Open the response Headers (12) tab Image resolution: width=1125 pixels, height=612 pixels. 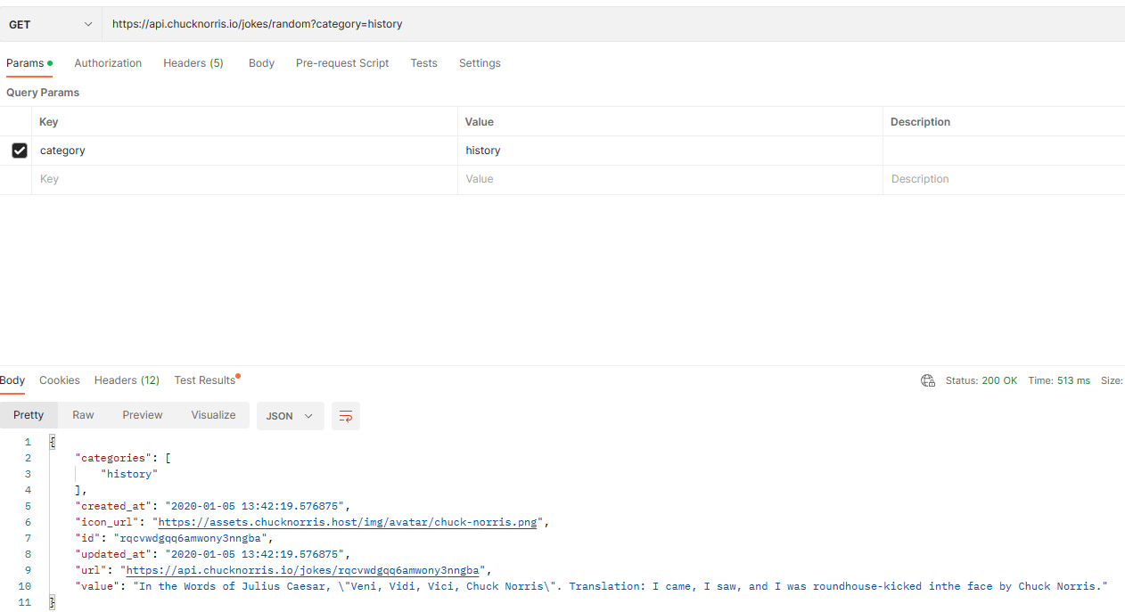(127, 380)
